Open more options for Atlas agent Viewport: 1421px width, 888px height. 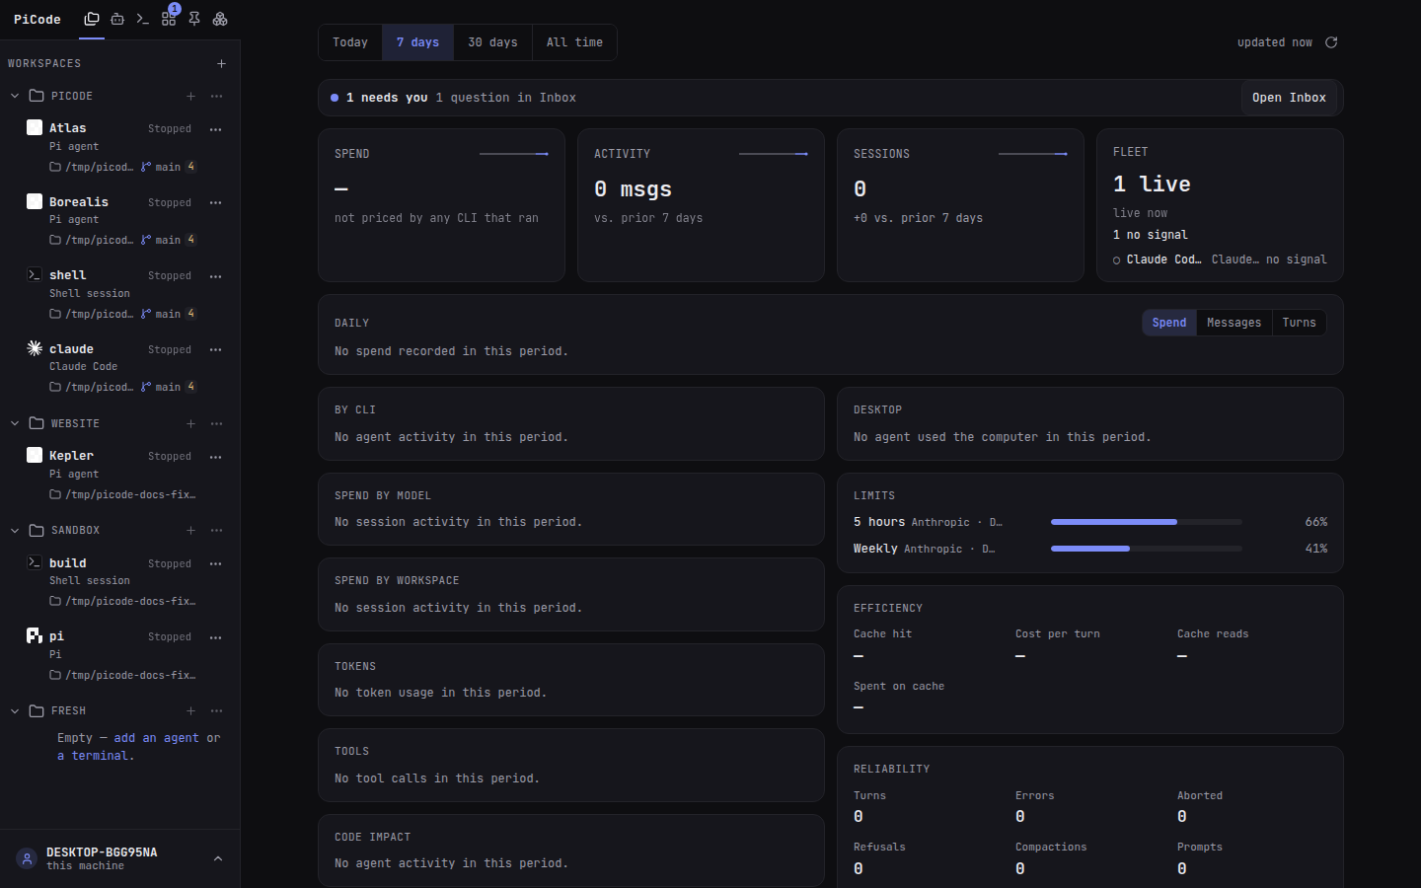(x=215, y=129)
